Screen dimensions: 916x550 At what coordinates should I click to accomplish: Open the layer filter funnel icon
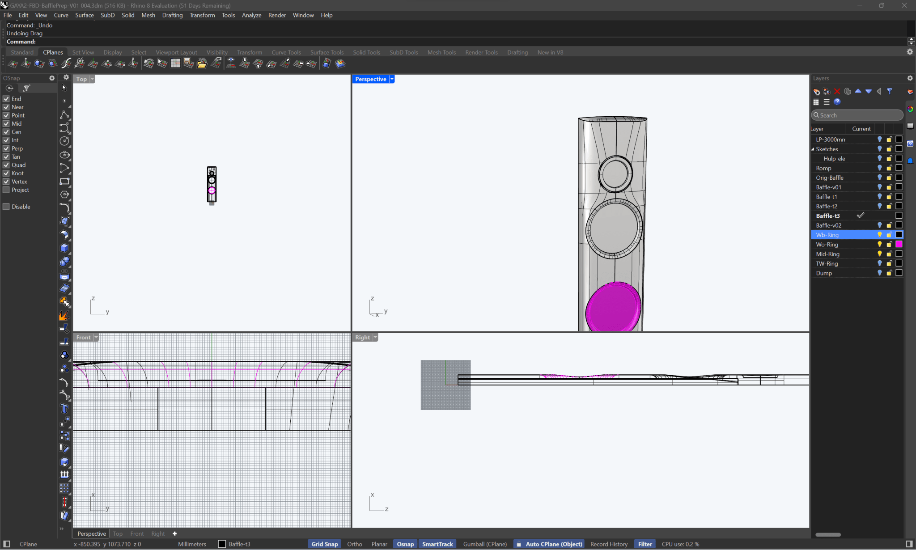point(890,91)
